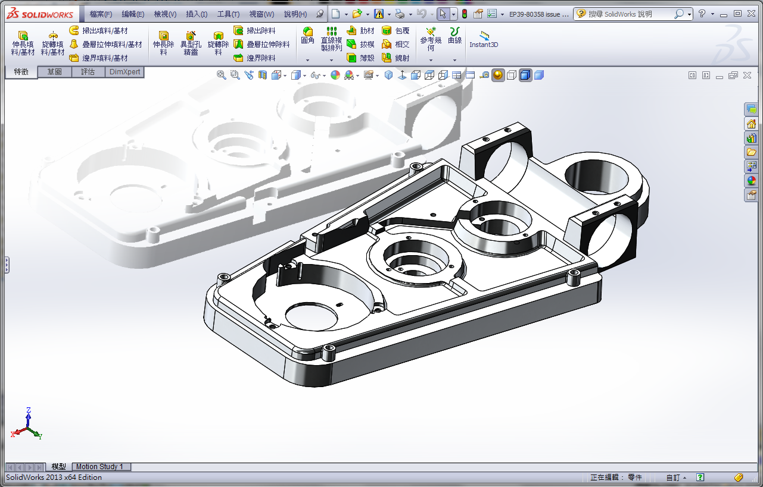Switch to the 草圖 sketch tab
This screenshot has height=487, width=763.
click(x=55, y=72)
